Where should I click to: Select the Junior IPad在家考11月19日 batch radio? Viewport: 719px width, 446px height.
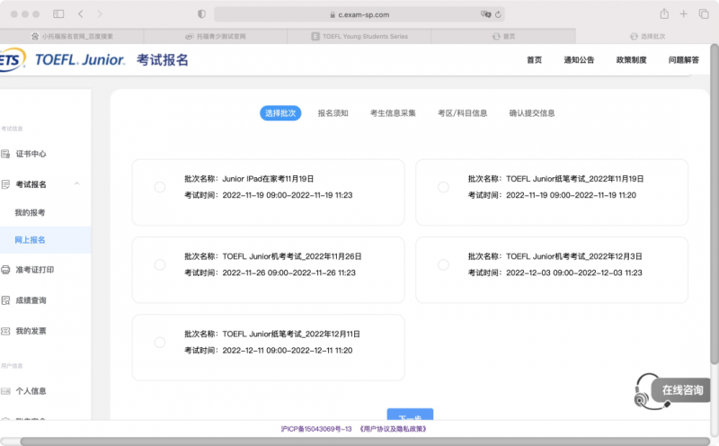pyautogui.click(x=160, y=187)
